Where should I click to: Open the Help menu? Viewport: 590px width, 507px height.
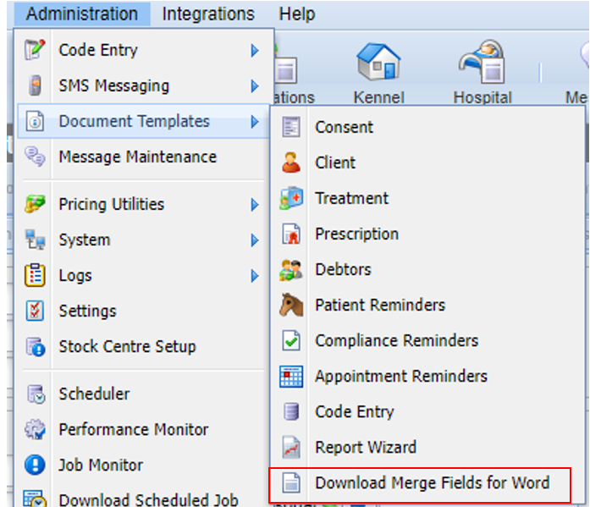[297, 14]
